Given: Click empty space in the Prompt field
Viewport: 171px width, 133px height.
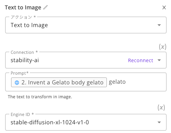Looking at the screenshot, I should (x=146, y=82).
